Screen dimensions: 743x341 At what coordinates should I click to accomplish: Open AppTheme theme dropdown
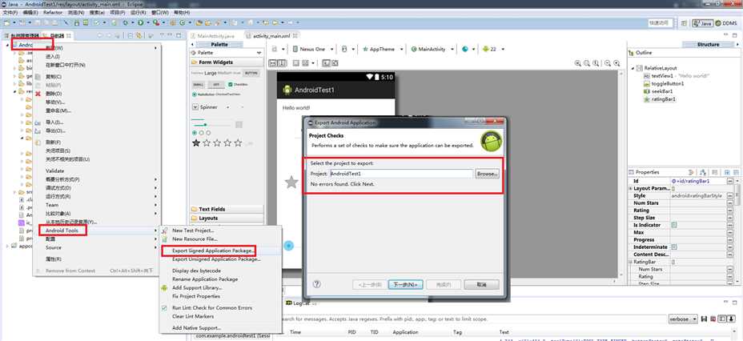tap(383, 50)
